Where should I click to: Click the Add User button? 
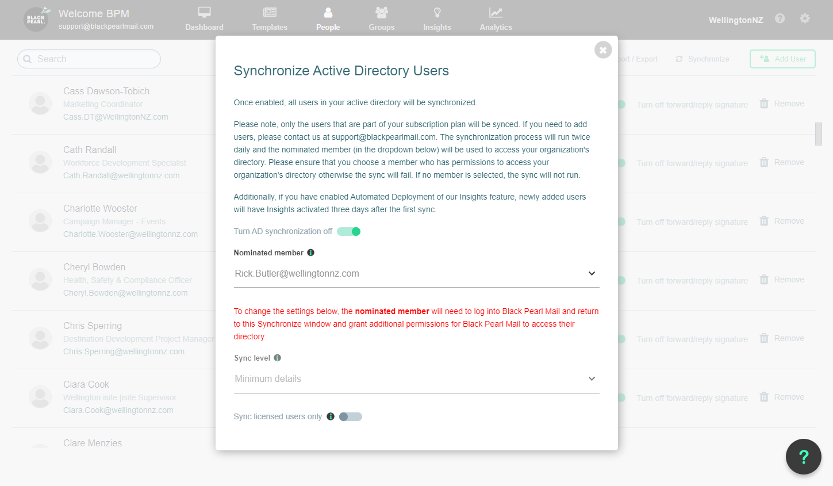click(782, 59)
